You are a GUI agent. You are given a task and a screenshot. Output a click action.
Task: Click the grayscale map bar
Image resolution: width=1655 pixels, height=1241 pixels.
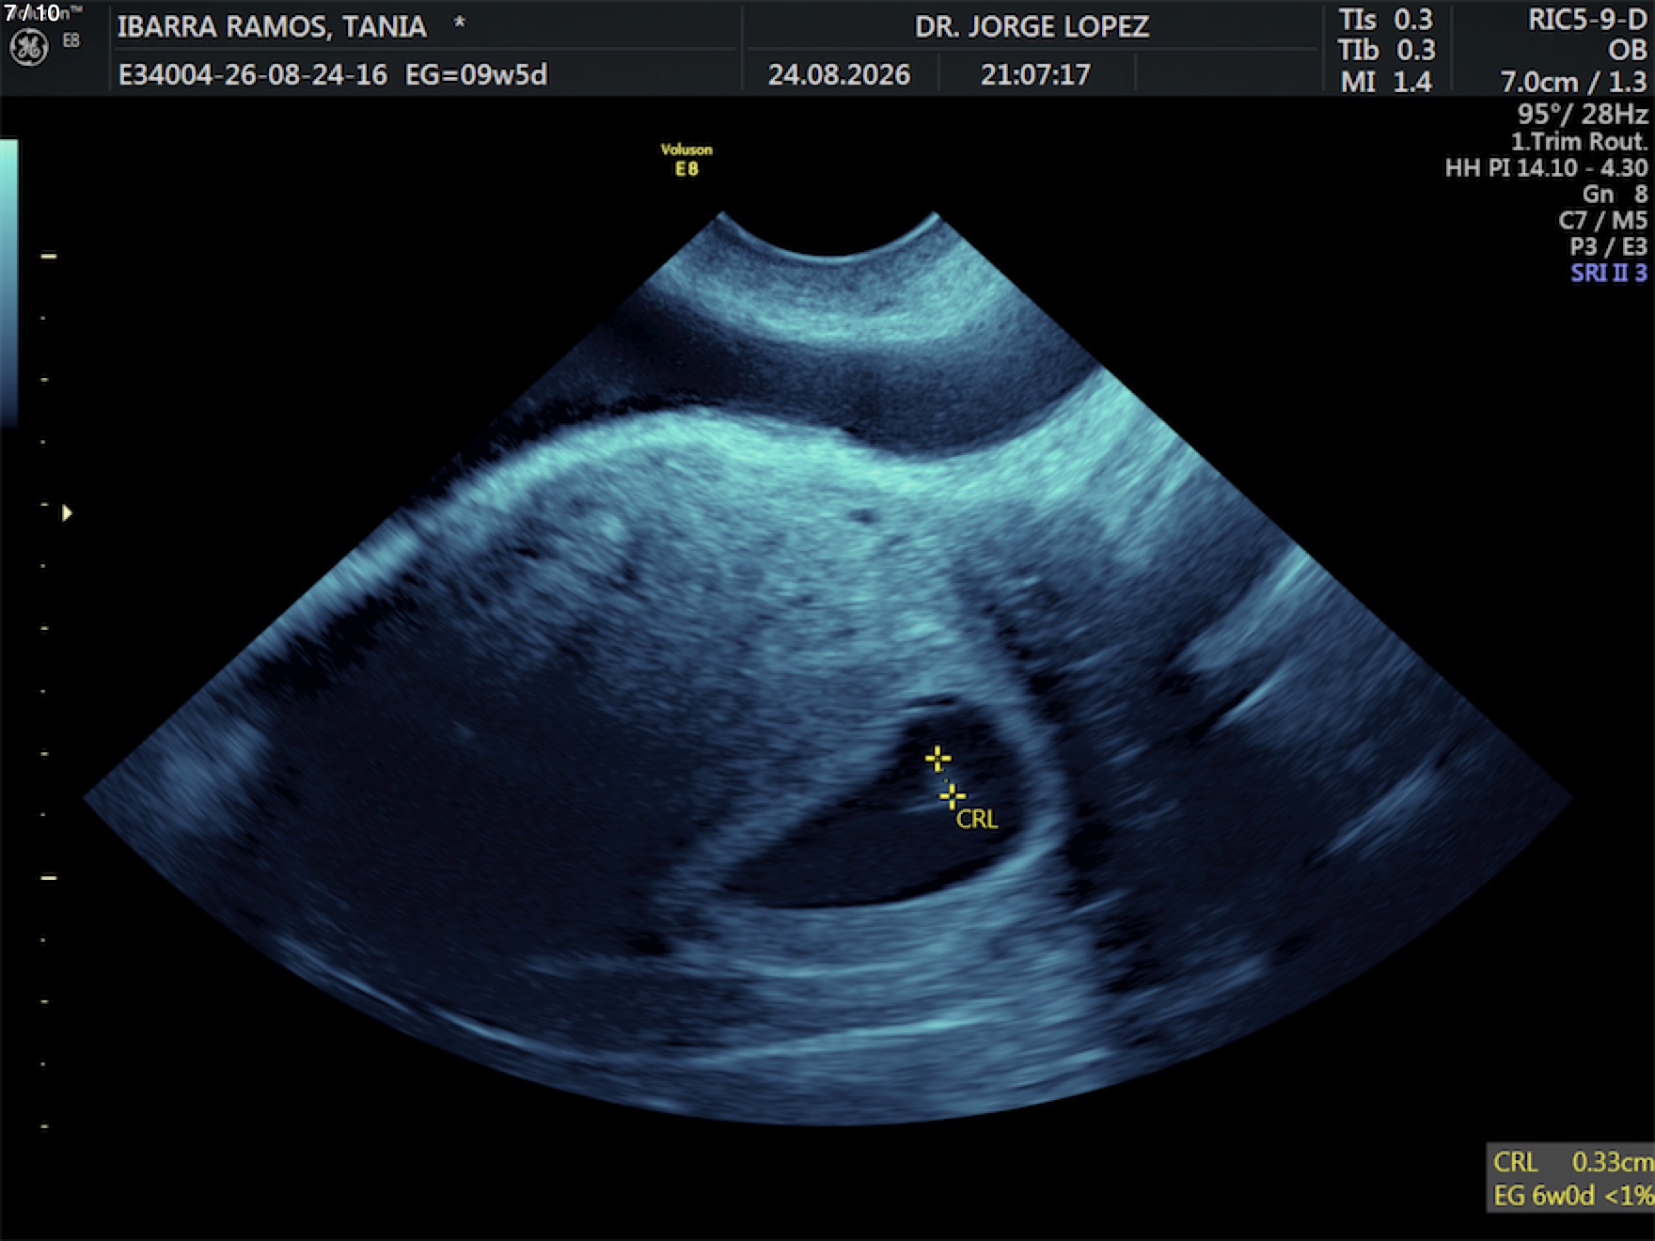click(x=8, y=282)
